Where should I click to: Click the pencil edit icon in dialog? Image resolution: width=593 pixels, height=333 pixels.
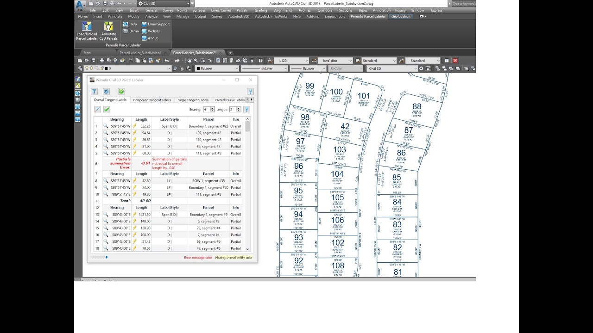point(97,109)
